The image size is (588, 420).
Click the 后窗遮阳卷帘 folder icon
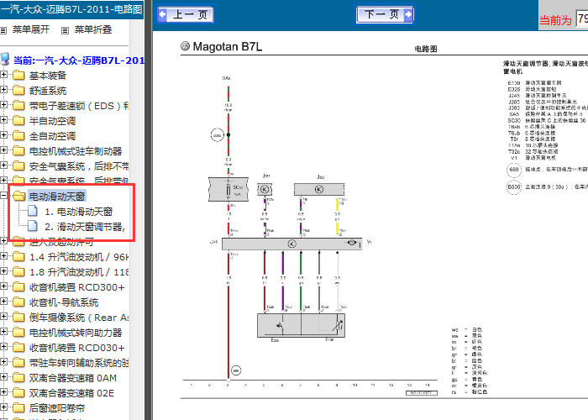point(18,407)
